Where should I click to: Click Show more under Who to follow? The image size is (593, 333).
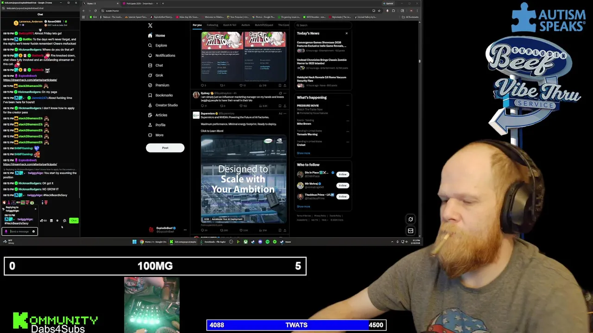coord(303,207)
